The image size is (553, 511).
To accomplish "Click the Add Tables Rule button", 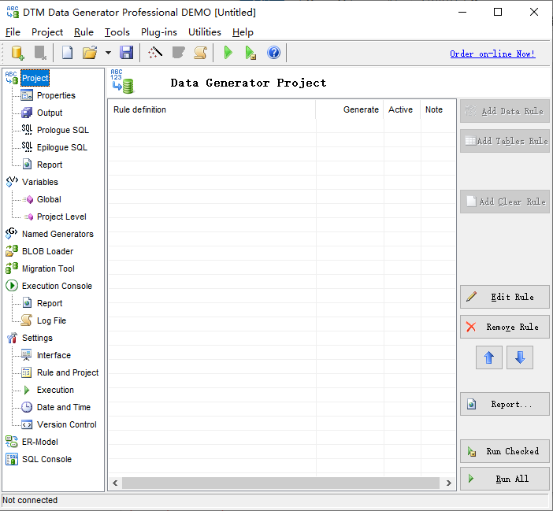I will pyautogui.click(x=505, y=141).
